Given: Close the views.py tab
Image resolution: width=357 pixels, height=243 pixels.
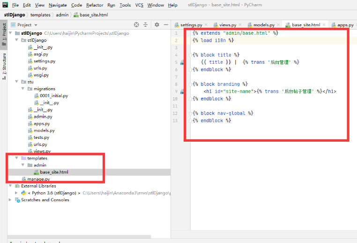Looking at the screenshot, I should point(240,24).
